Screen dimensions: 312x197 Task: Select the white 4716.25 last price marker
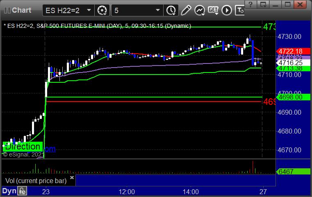pyautogui.click(x=293, y=63)
